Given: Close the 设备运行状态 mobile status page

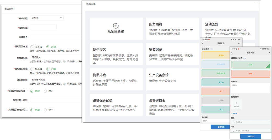Looking at the screenshot, I should 232,53.
